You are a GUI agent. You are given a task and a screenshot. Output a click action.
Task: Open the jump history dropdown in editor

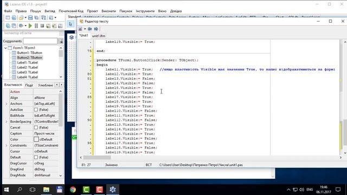[x=85, y=29]
